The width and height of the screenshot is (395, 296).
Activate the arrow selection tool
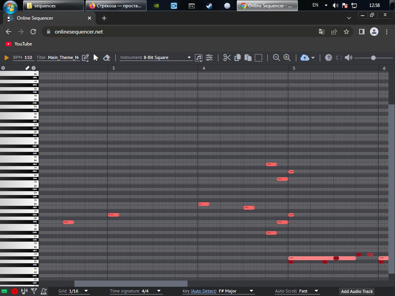(96, 58)
